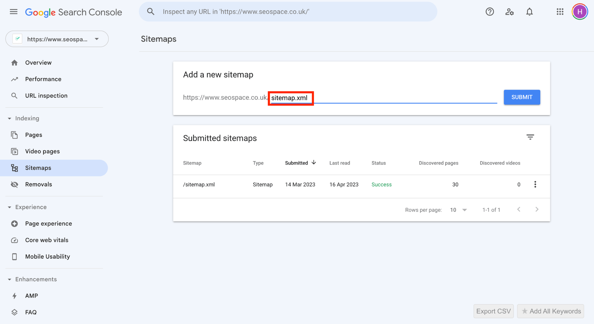
Task: Open the Help question mark icon
Action: tap(490, 12)
